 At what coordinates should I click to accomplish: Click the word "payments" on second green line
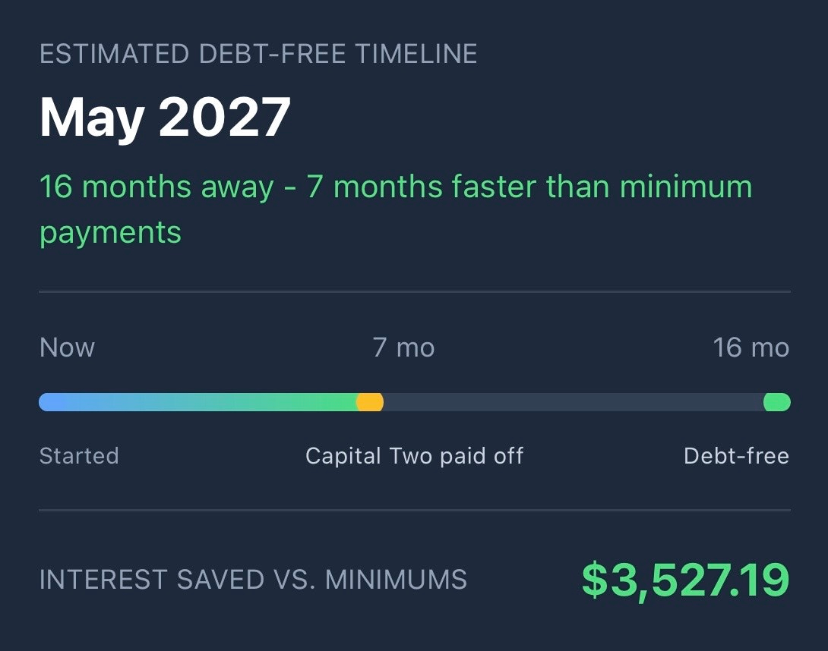110,232
